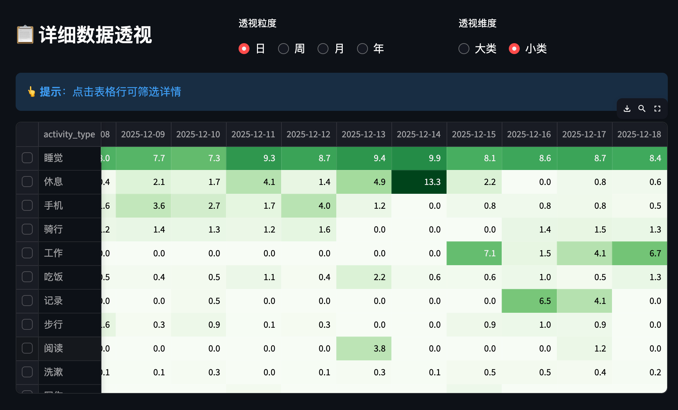Select the 骑行 row checkbox
Screen dimensions: 678x410
click(27, 229)
